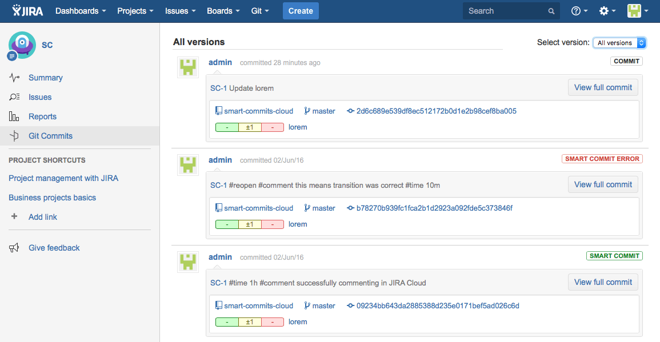Click admin avatar on SMART COMMIT ERROR entry
This screenshot has height=342, width=660.
(188, 165)
